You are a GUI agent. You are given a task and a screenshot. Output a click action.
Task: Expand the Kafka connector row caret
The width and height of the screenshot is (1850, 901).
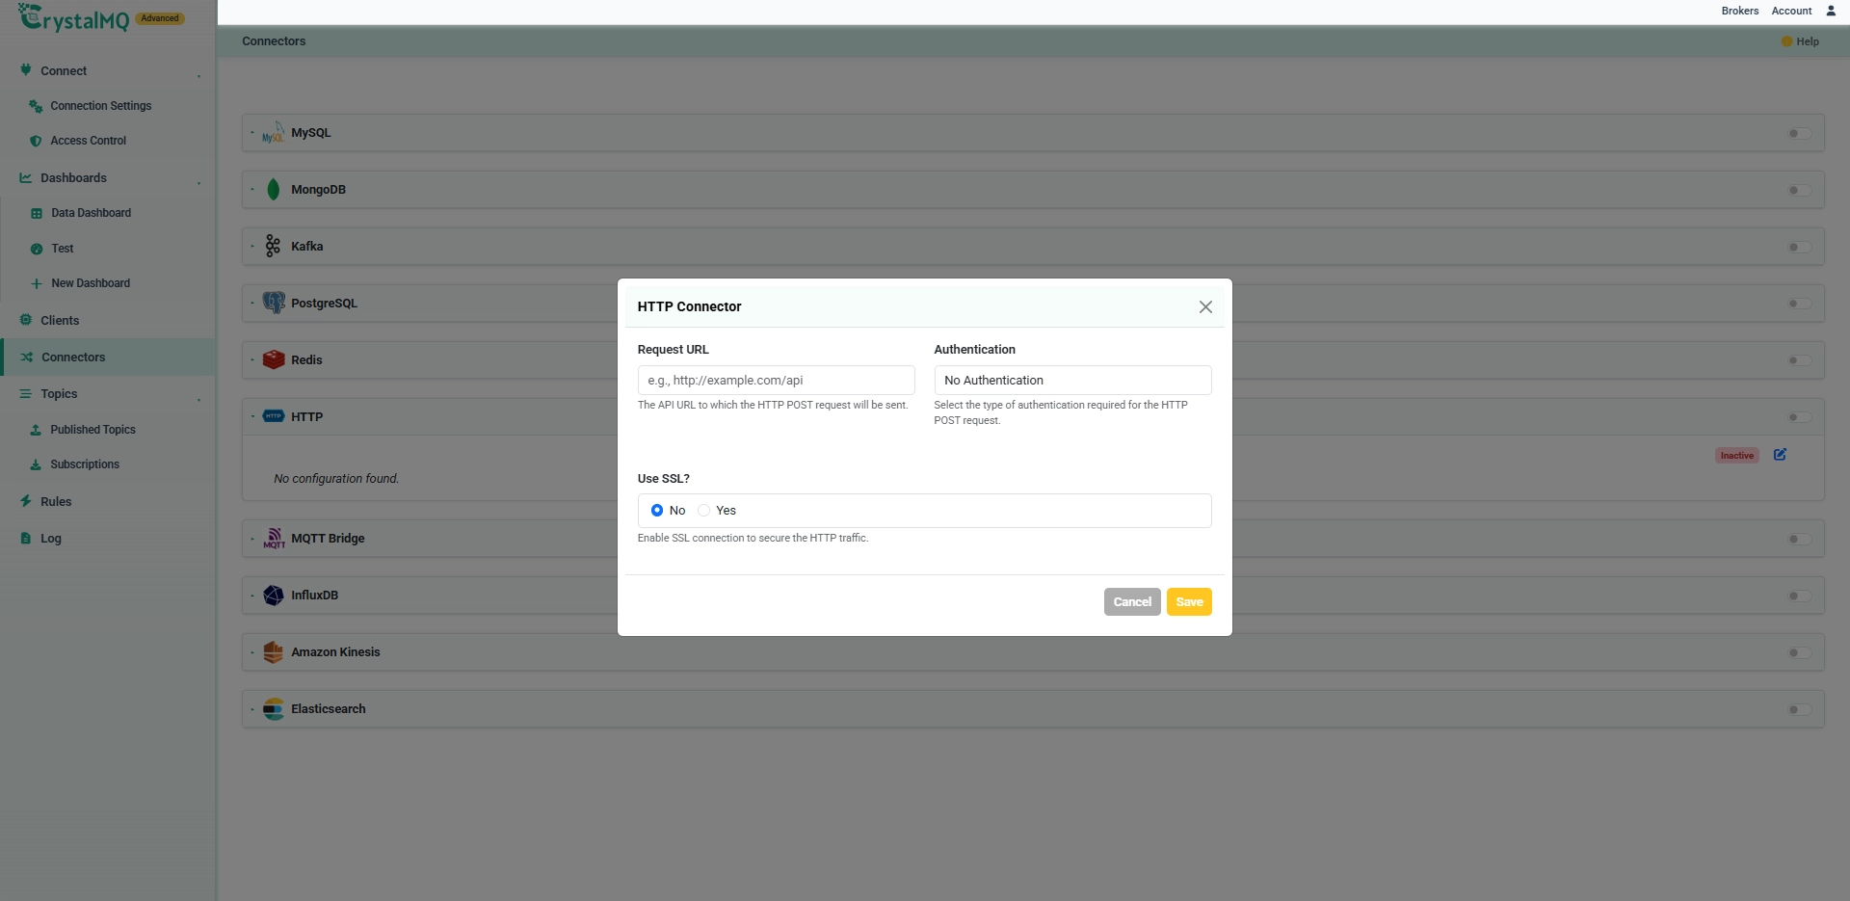252,247
